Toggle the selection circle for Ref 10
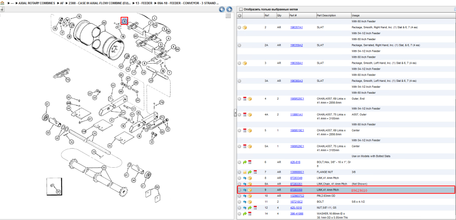The height and width of the screenshot is (220, 456). click(239, 196)
